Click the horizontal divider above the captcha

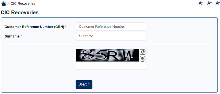pyautogui.click(x=109, y=44)
